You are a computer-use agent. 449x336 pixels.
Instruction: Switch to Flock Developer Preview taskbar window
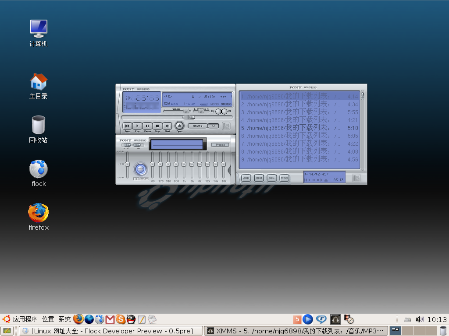click(x=111, y=331)
